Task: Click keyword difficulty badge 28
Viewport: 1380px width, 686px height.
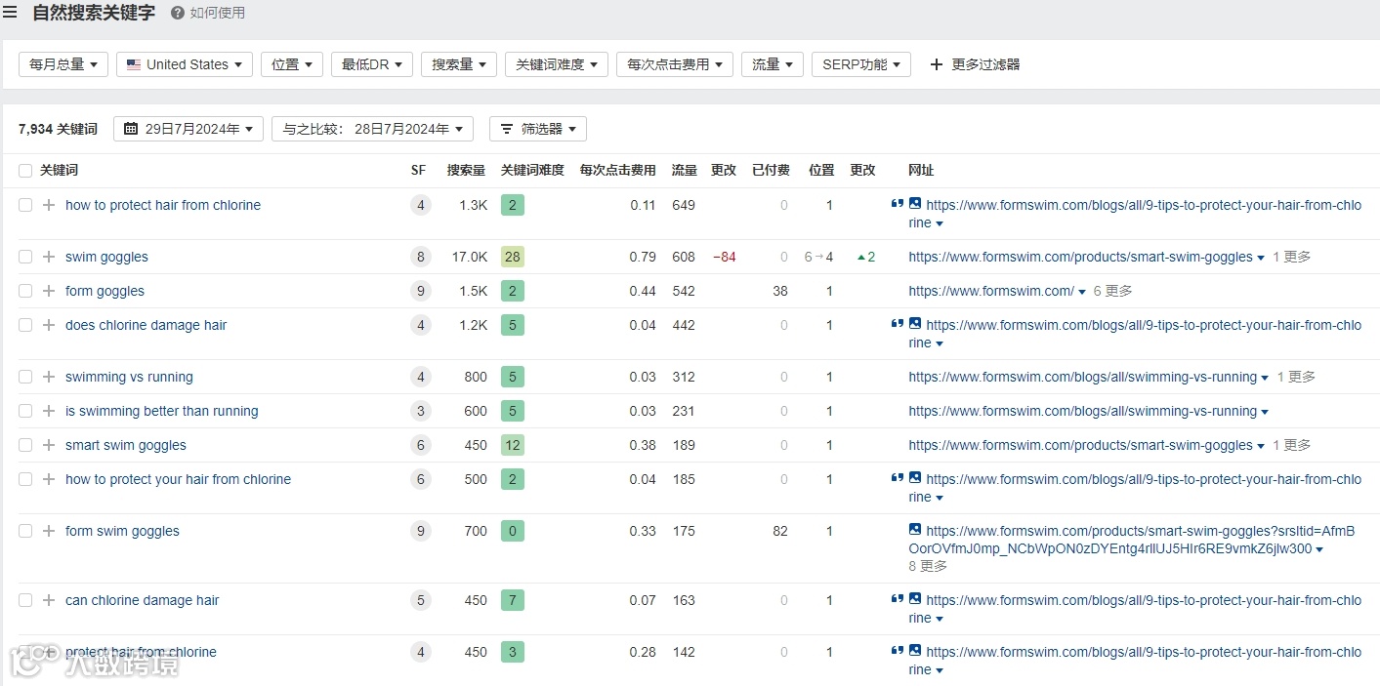Action: click(513, 257)
